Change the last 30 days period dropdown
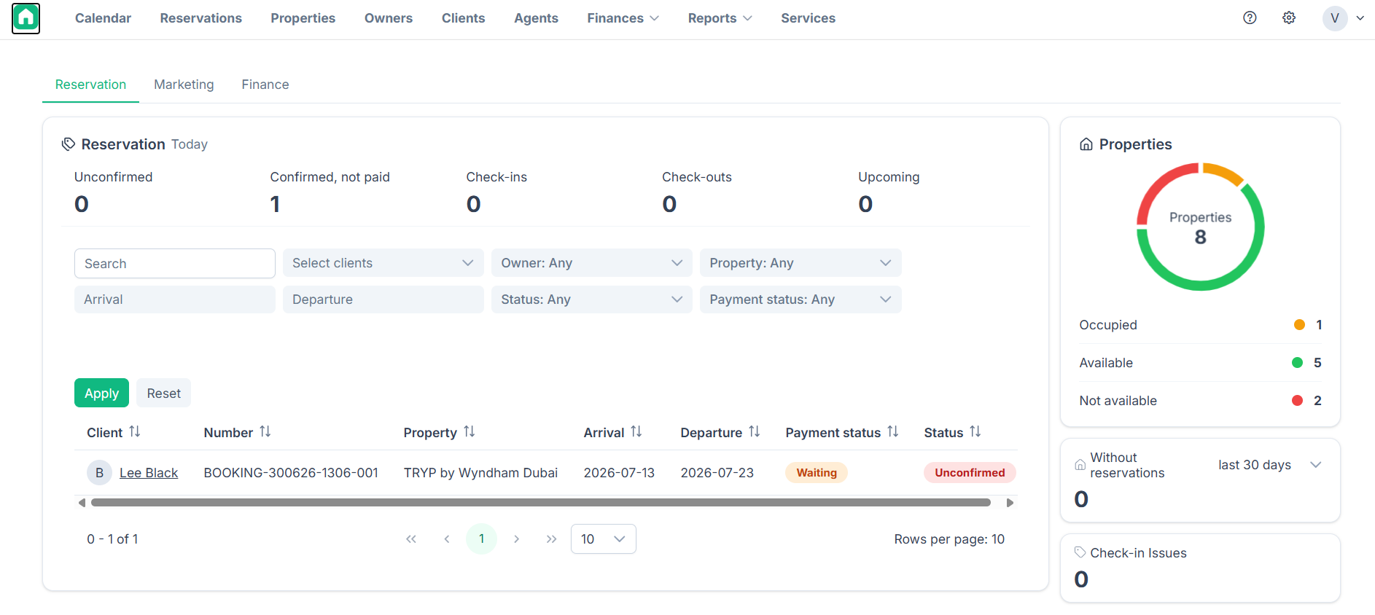 1269,465
